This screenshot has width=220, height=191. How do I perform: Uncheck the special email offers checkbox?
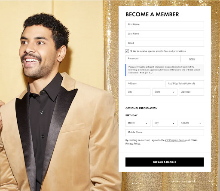[127, 51]
